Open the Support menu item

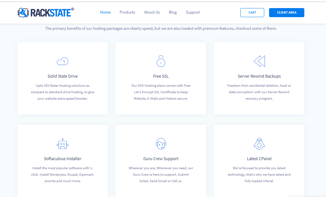point(193,12)
